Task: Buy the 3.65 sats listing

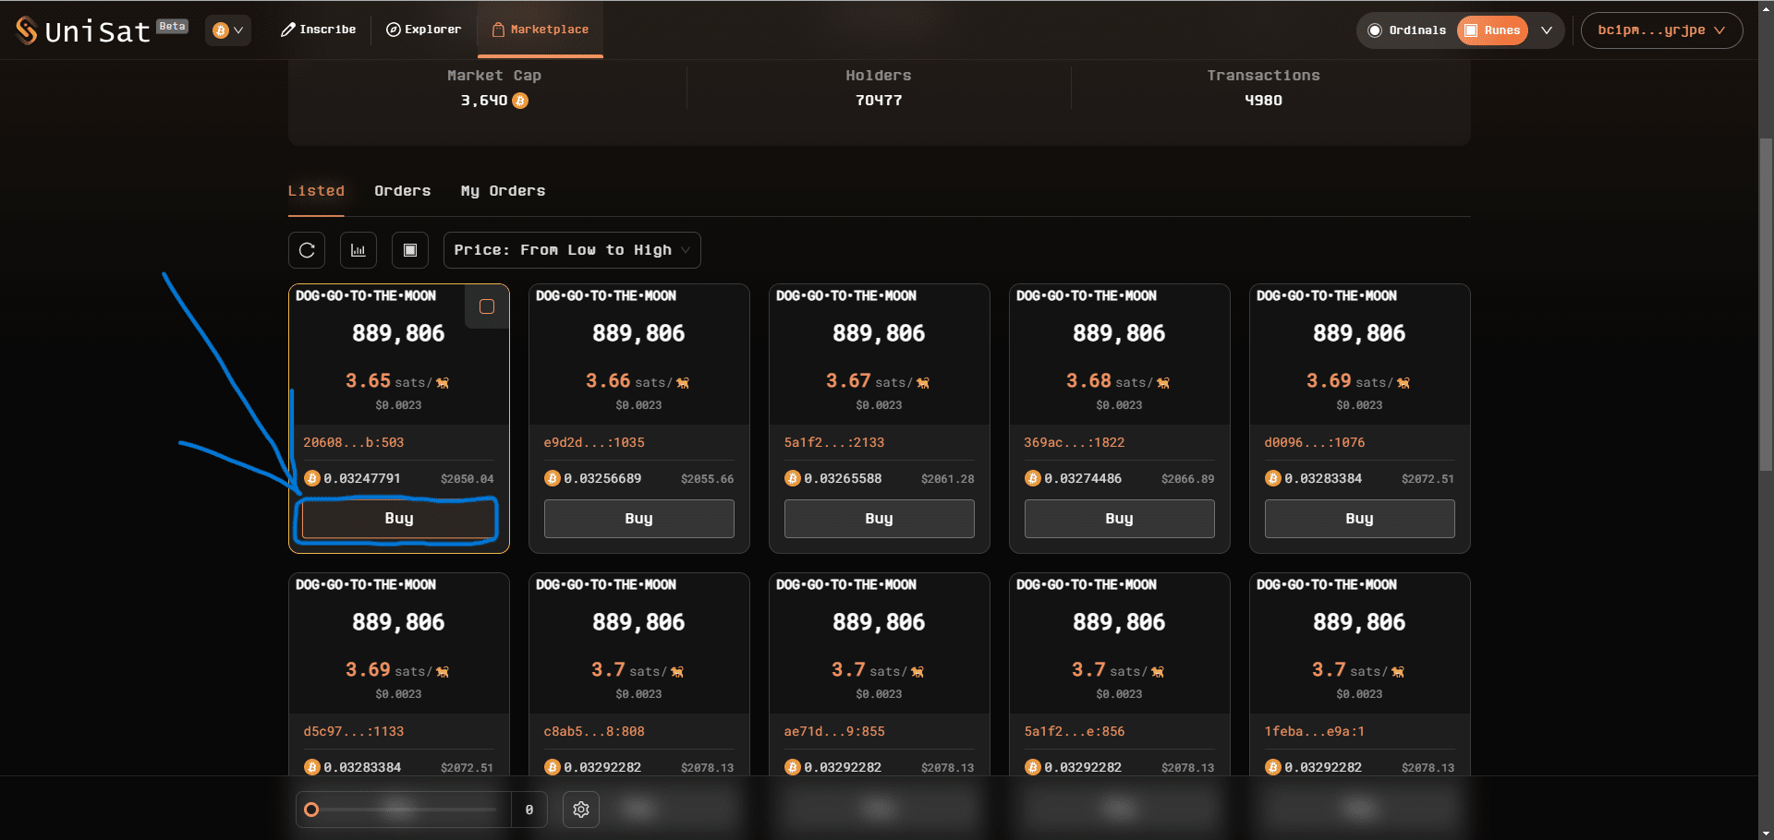Action: (x=398, y=519)
